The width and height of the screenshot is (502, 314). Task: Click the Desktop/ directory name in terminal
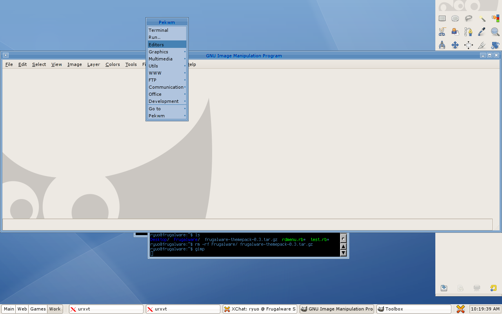coord(159,239)
